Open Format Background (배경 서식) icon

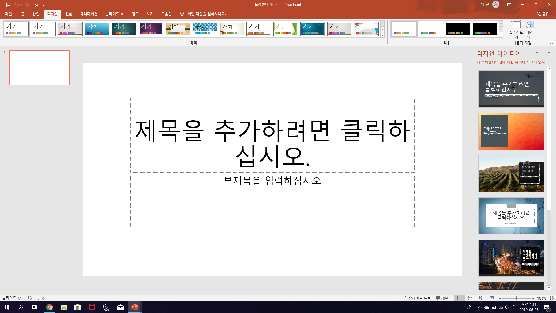(530, 30)
